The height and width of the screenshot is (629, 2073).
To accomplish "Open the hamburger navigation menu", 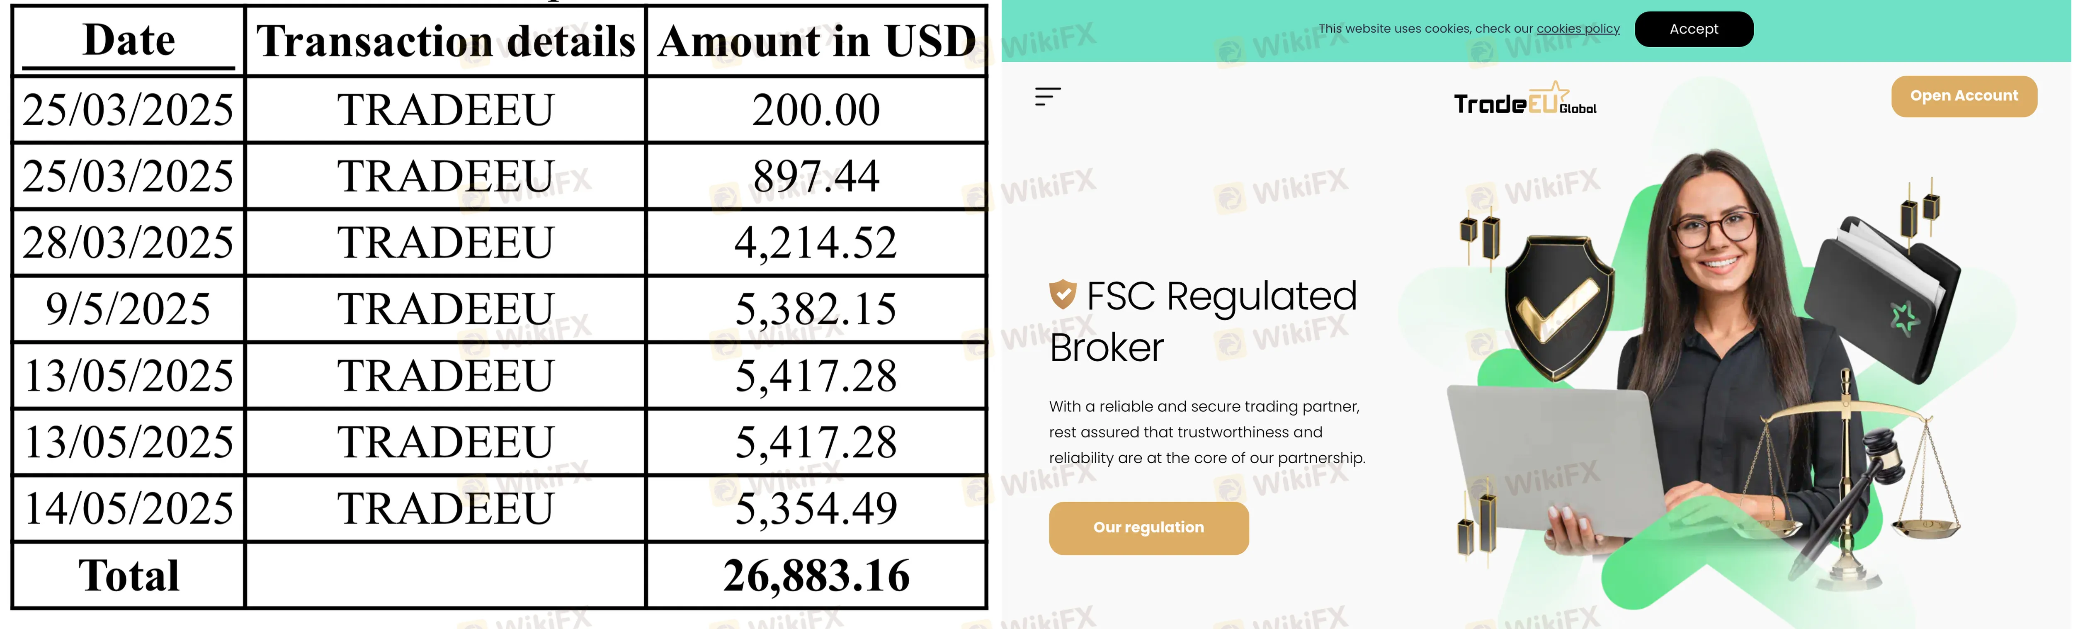I will coord(1047,97).
